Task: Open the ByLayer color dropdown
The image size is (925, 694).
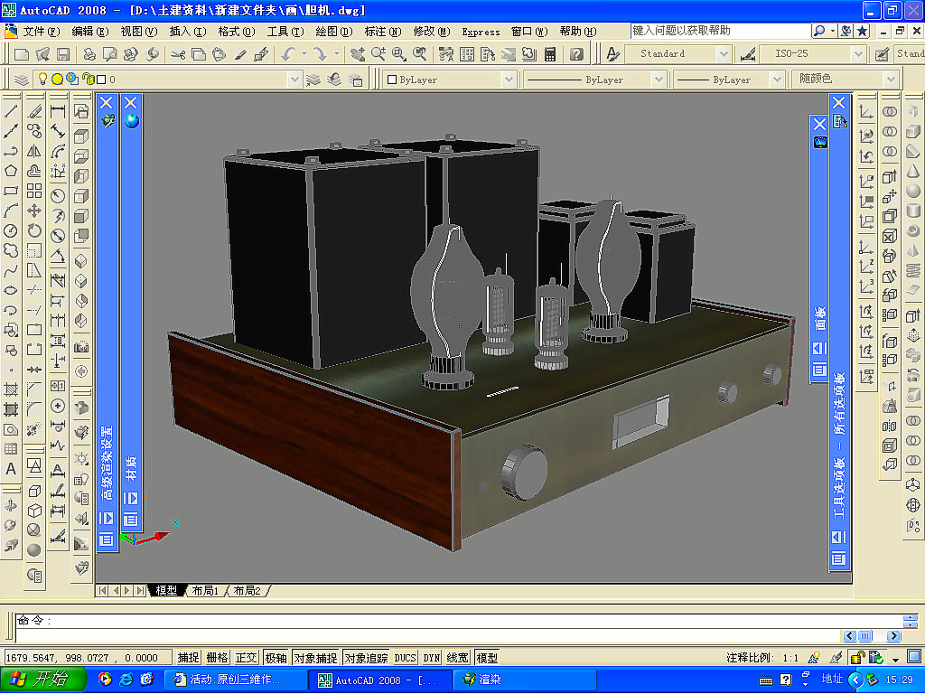Action: [x=509, y=80]
